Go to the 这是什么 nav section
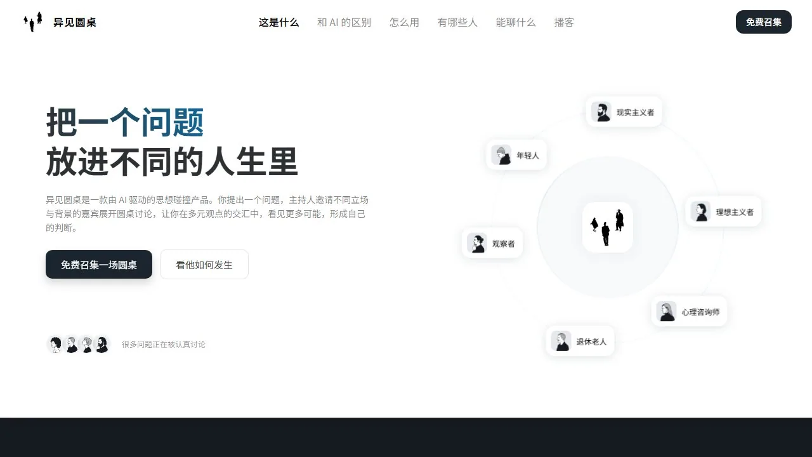Screen dimensions: 812x457 point(278,22)
